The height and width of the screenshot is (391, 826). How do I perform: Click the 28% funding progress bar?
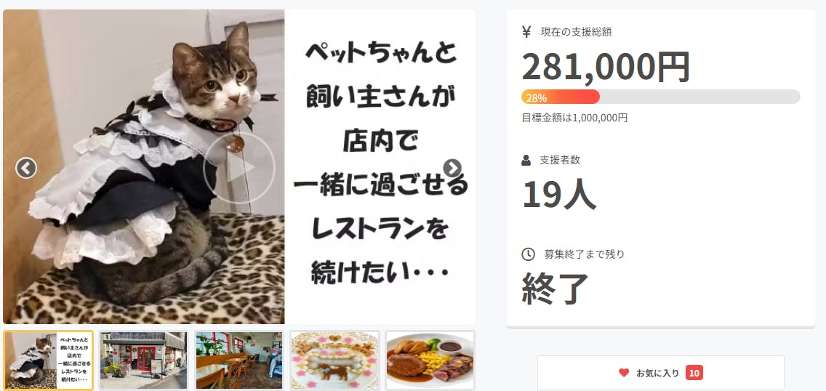point(661,97)
